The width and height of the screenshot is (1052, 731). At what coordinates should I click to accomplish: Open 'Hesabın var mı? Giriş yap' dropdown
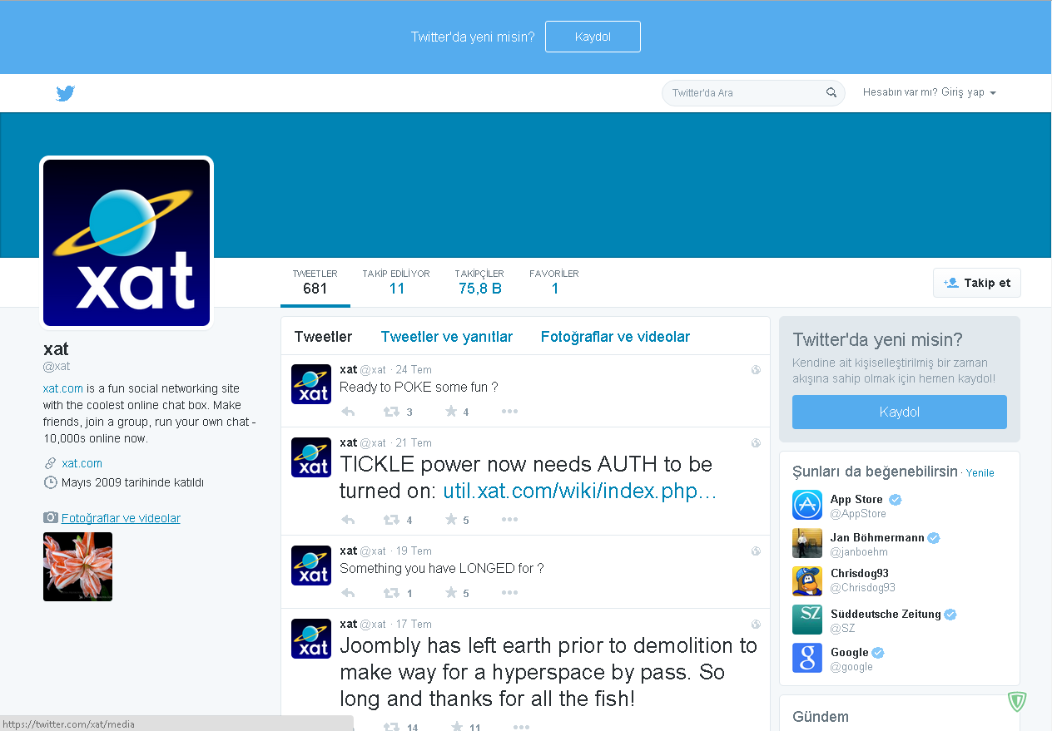[930, 92]
